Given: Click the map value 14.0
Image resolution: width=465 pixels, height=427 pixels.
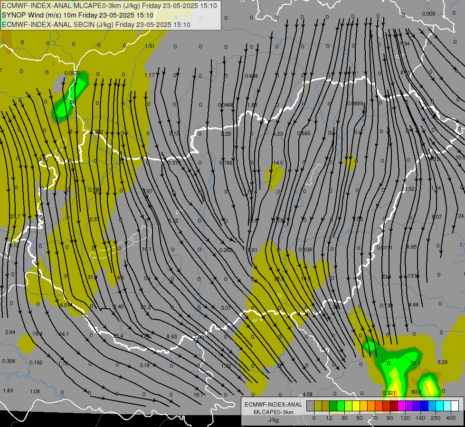Looking at the screenshot, I should coord(278,163).
